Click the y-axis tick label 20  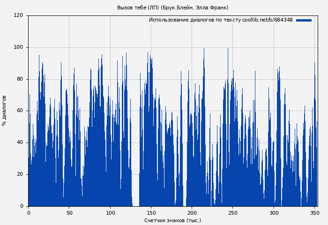click(20, 174)
